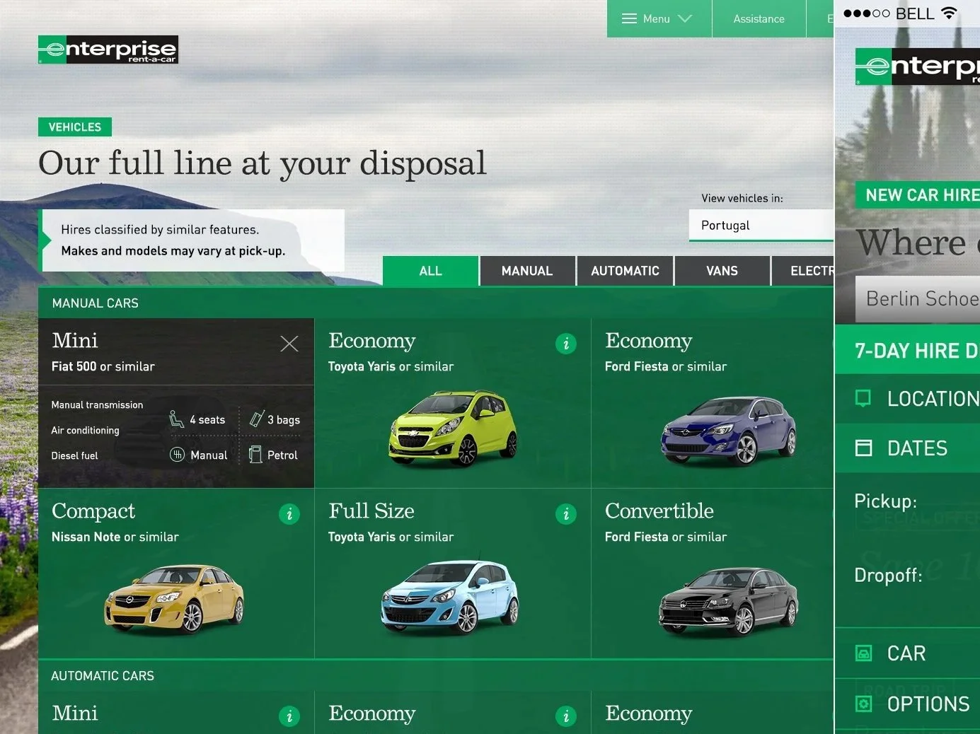Open the Portugal country dropdown
Viewport: 980px width, 734px height.
click(761, 226)
